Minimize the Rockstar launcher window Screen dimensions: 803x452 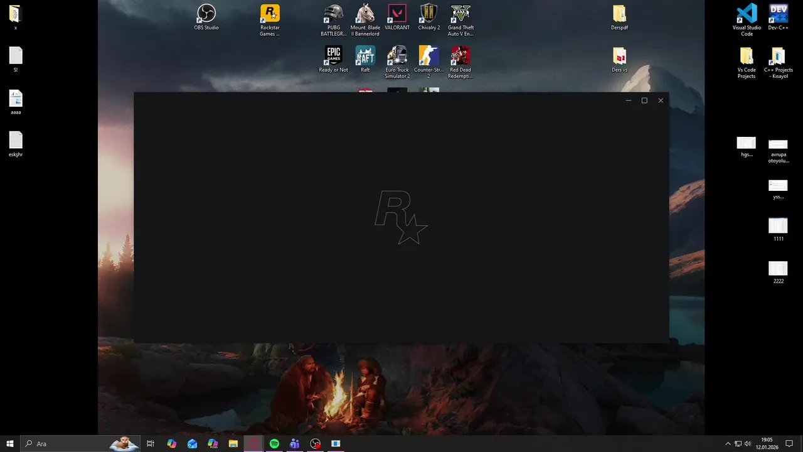click(629, 100)
